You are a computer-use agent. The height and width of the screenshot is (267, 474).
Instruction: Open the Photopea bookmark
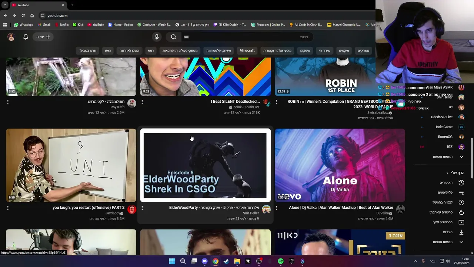[x=268, y=24]
